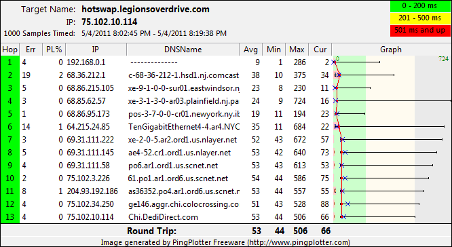The height and width of the screenshot is (247, 452).
Task: Select the yellow 201 - 500 ms legend swatch
Action: [x=419, y=18]
